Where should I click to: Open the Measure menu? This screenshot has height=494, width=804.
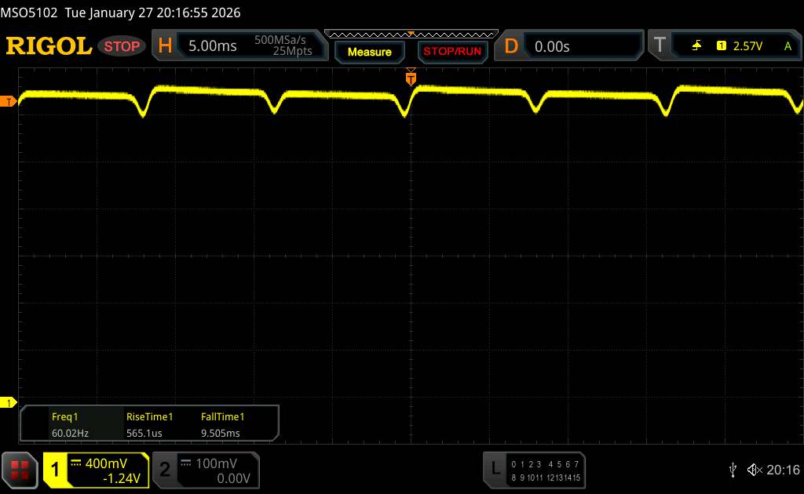(369, 52)
